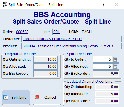Click split order Qty Backorder field
The image size is (124, 107).
coord(106,74)
